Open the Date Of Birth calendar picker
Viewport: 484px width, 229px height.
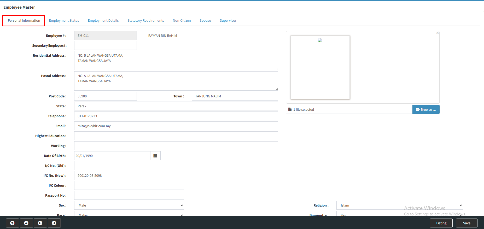coord(155,156)
